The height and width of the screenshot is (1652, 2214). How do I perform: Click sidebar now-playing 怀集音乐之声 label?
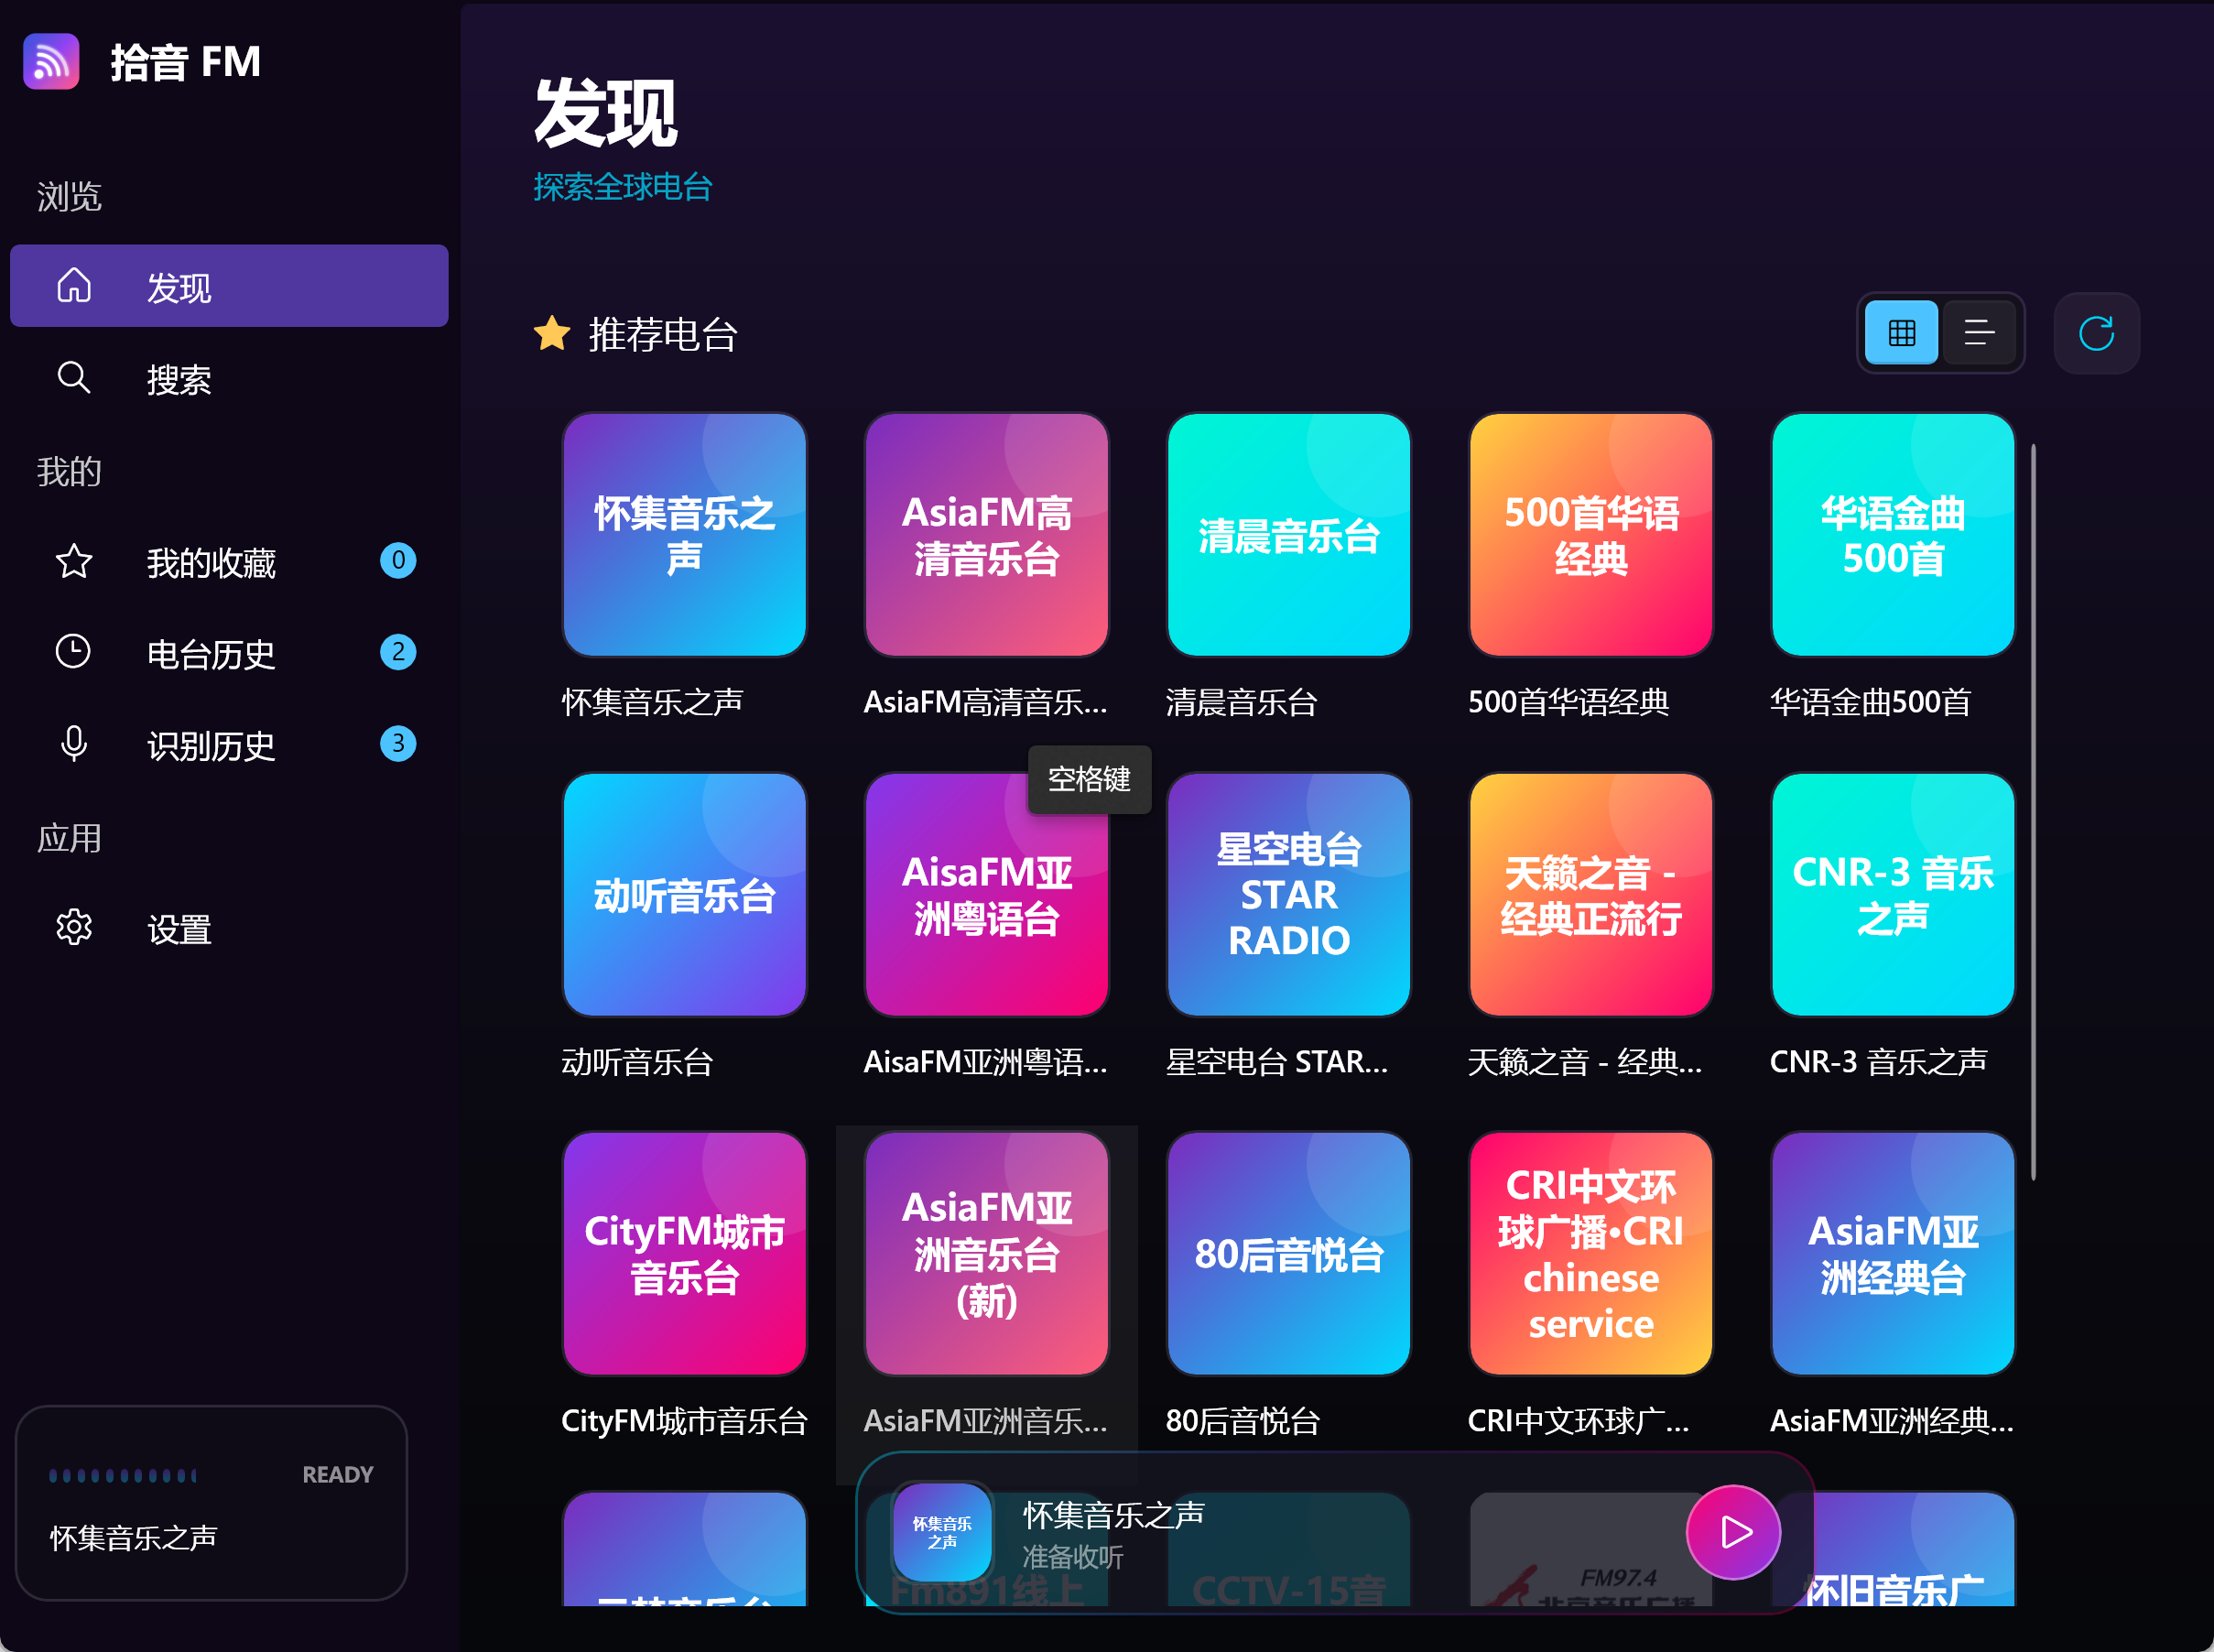coord(133,1537)
